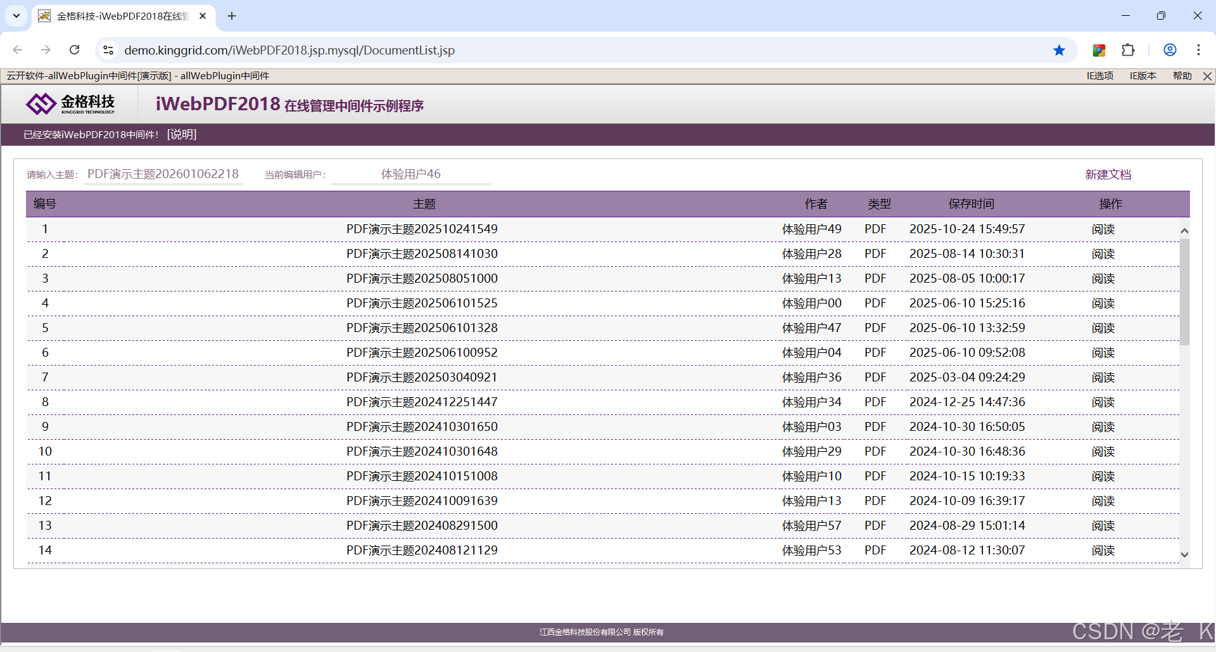
Task: Open site information icon in address bar
Action: [108, 50]
